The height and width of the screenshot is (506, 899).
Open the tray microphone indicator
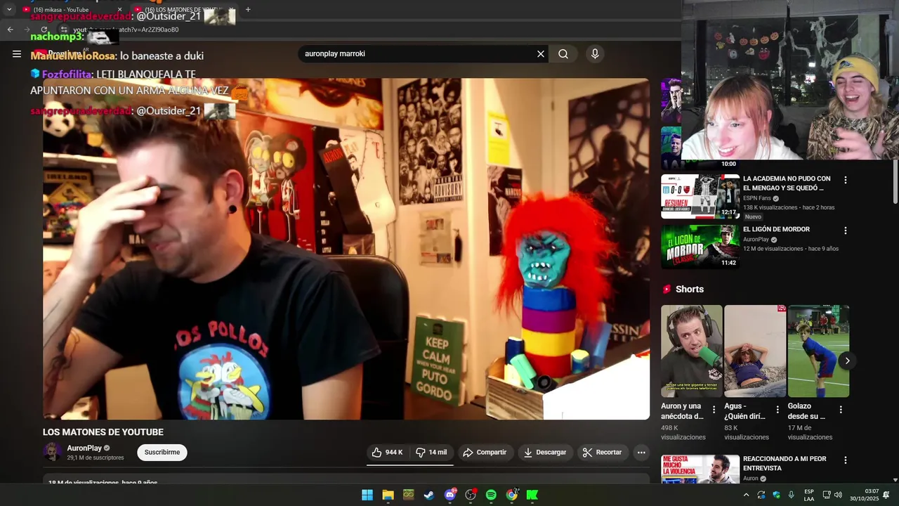click(x=792, y=495)
